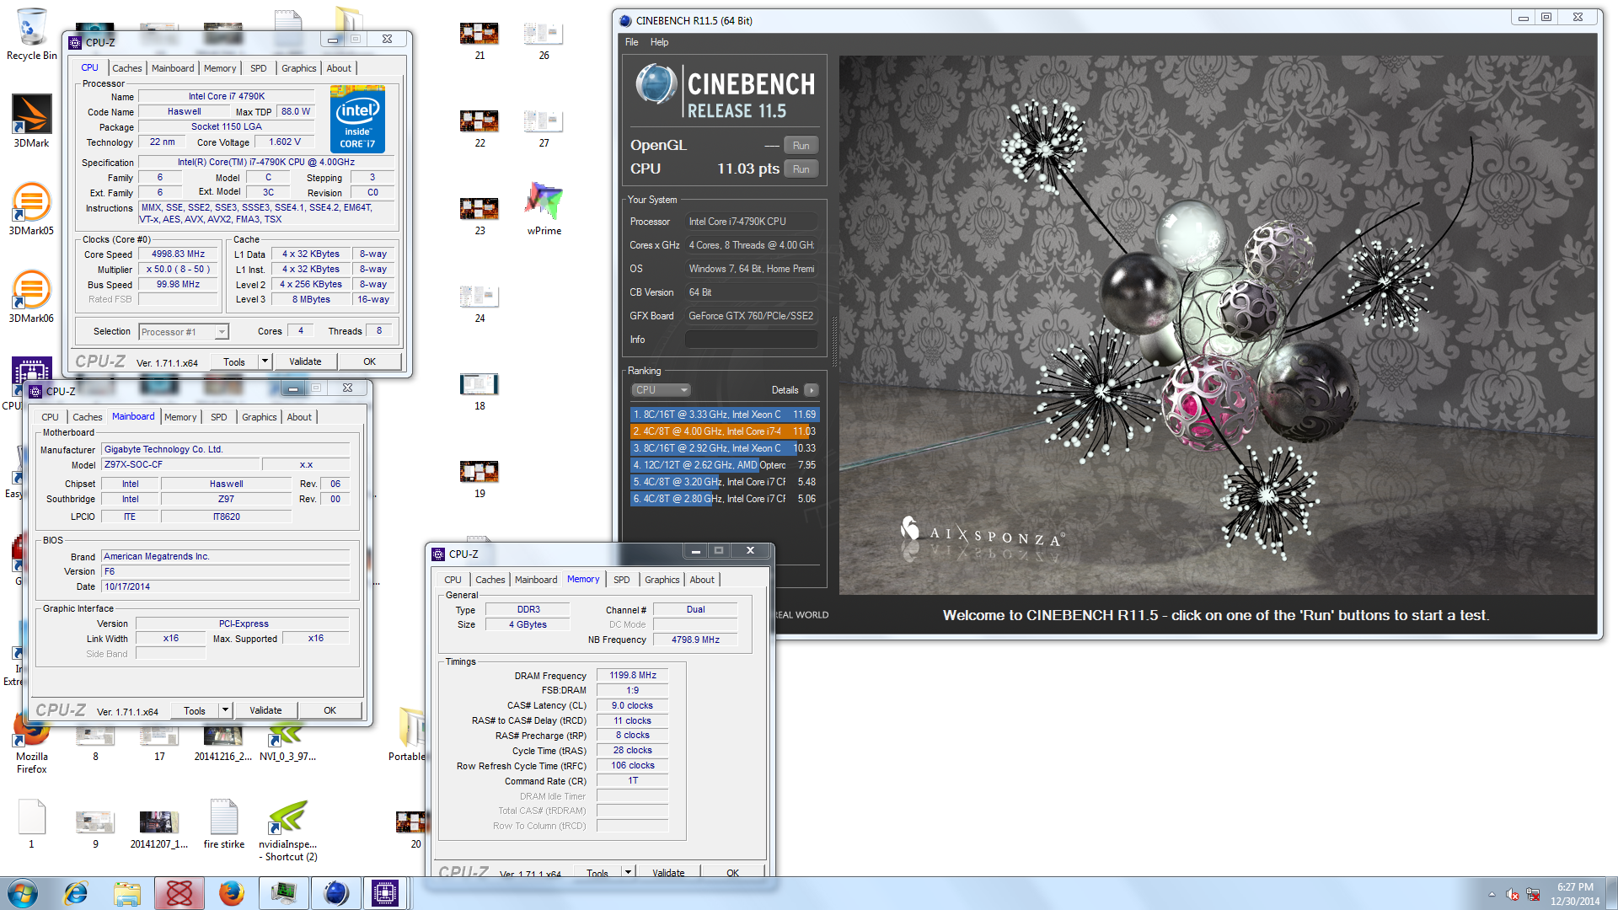The height and width of the screenshot is (910, 1618).
Task: Expand ranking Details arrow in CINEBENCH
Action: 811,390
